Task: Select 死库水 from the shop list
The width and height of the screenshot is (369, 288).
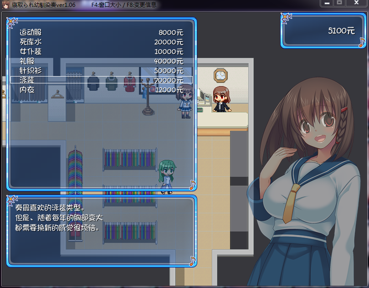Action: tap(101, 42)
